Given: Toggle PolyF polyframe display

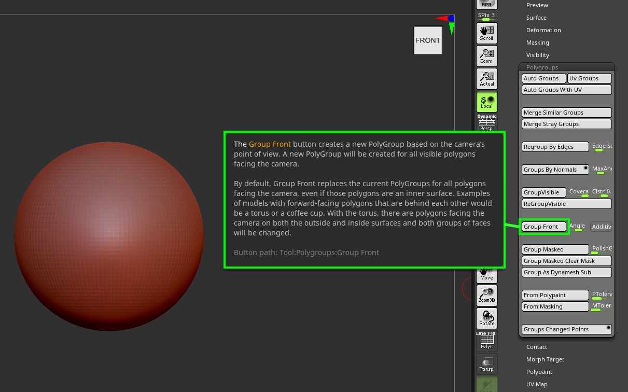Looking at the screenshot, I should click(x=486, y=341).
